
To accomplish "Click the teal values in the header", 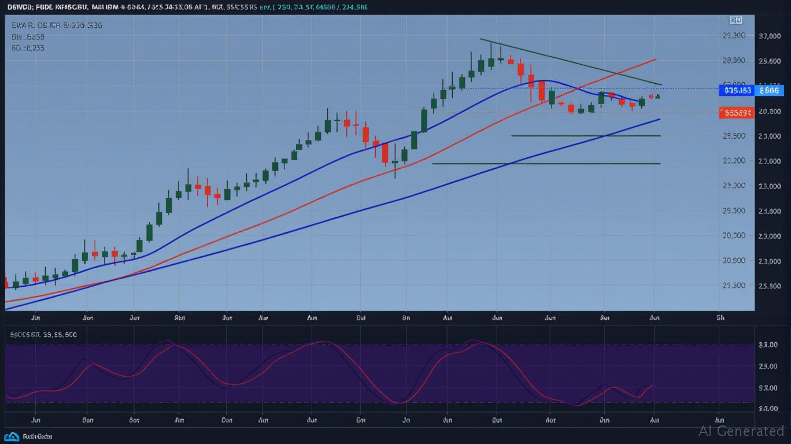I will [314, 7].
